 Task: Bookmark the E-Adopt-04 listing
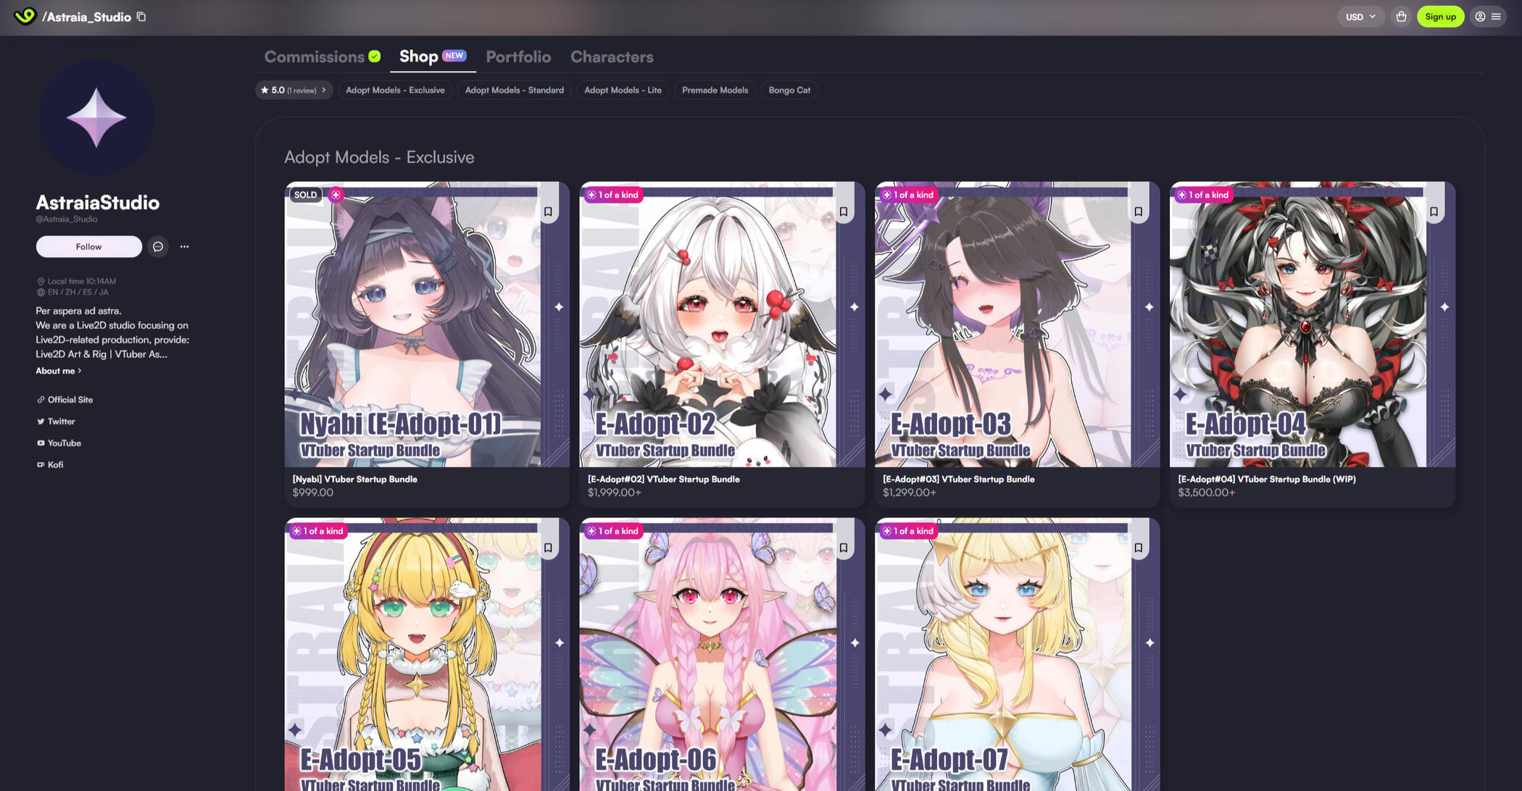[x=1434, y=212]
